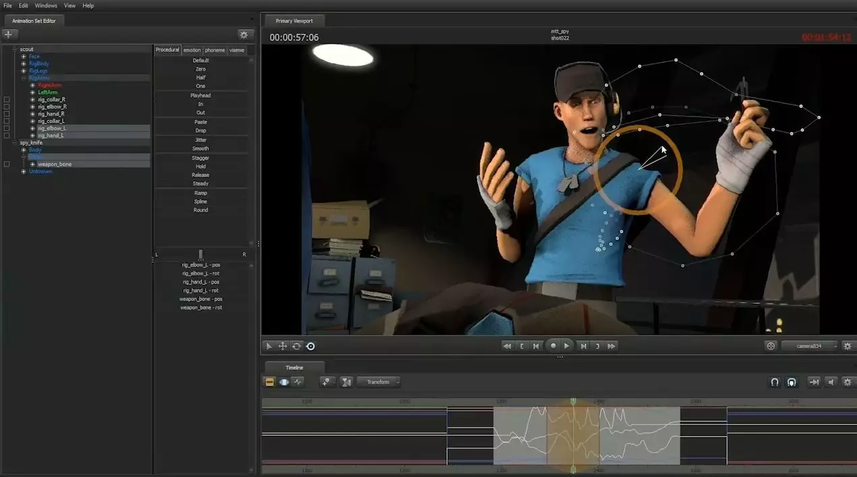This screenshot has height=477, width=857.
Task: Activate the rotate manipulator tool
Action: [296, 346]
